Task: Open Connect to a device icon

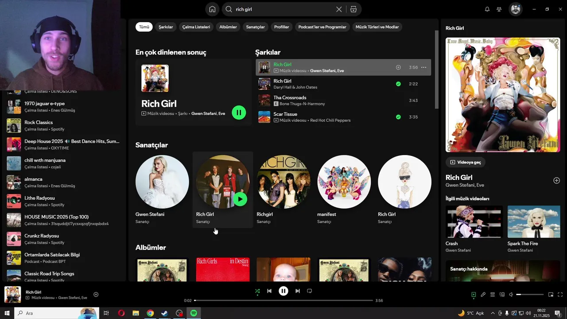Action: point(502,295)
